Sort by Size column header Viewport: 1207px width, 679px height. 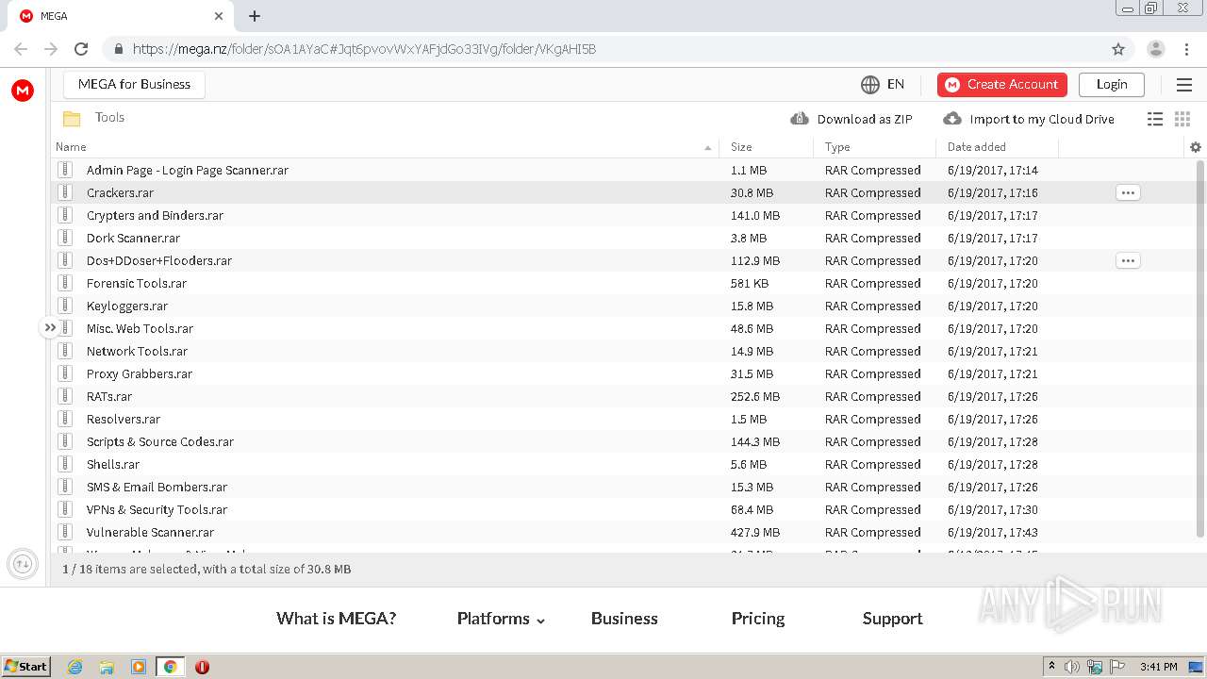741,147
